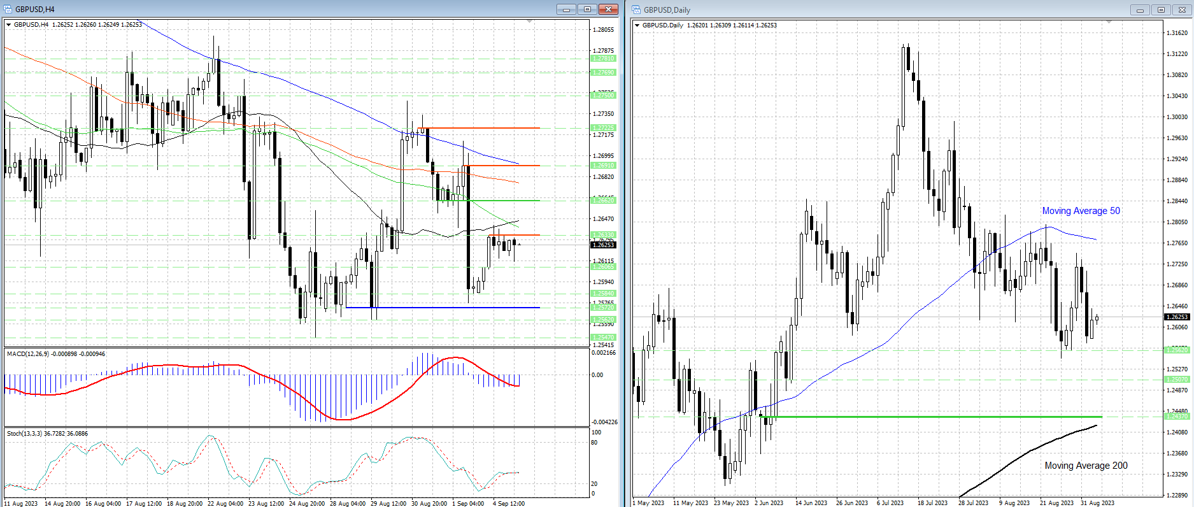
Task: Select the 1.25620 price level label on H4
Action: pyautogui.click(x=603, y=320)
